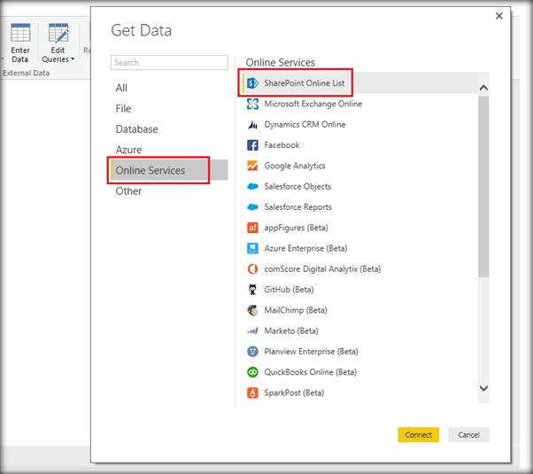Click the QuickBooks Online icon
The height and width of the screenshot is (474, 533).
[252, 372]
